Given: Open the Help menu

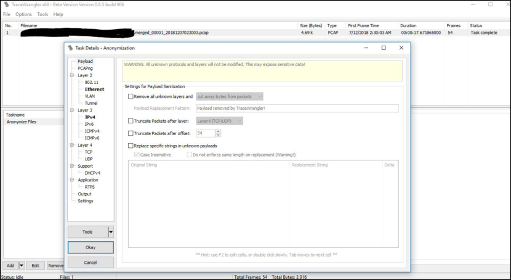Looking at the screenshot, I should point(58,14).
